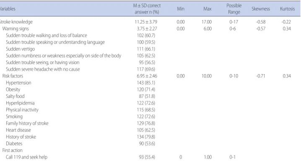Select 'Sudden trouble seeing, or having vision'
Image resolution: width=301 pixels, height=162 pixels.
43,62
